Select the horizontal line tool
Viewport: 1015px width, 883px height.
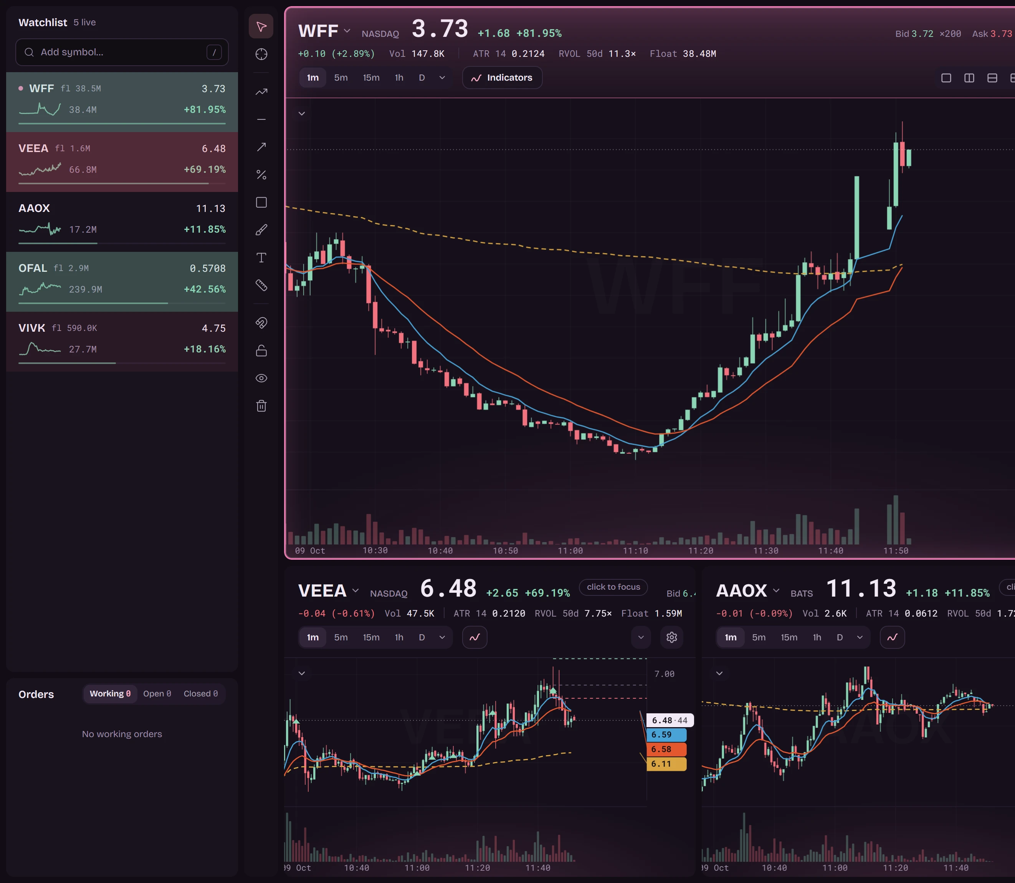[x=261, y=119]
